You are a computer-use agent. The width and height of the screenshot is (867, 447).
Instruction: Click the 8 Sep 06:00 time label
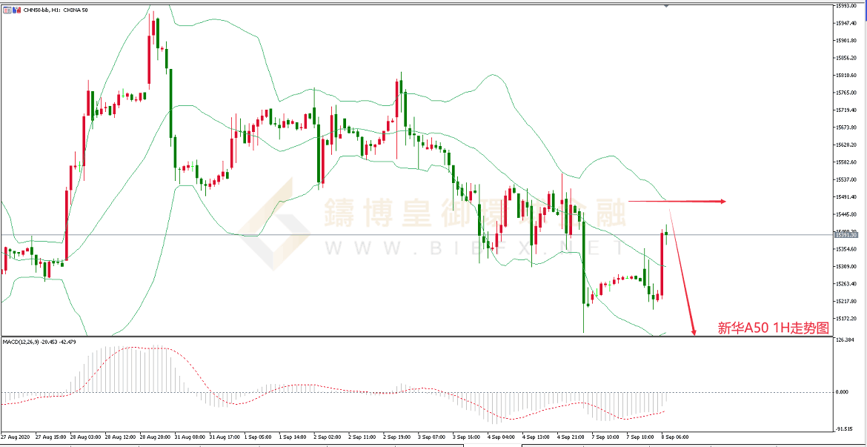point(675,437)
